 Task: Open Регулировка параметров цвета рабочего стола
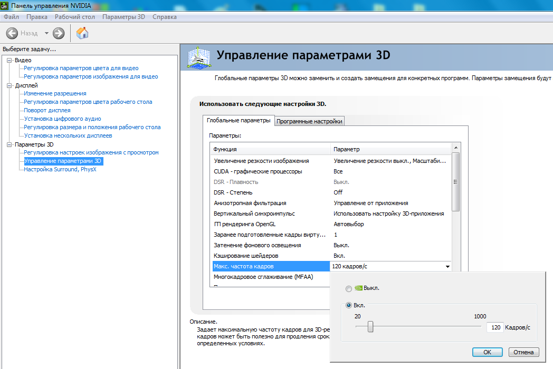click(88, 102)
